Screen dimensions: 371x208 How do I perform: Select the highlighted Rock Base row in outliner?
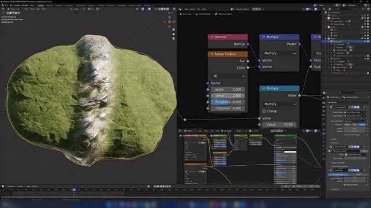345,41
